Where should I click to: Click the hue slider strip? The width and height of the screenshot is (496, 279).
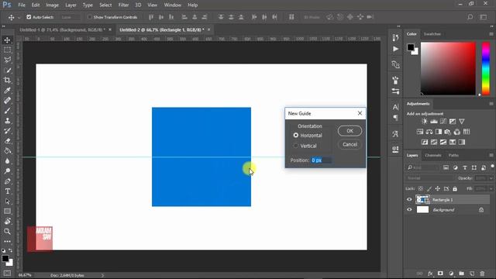click(486, 68)
